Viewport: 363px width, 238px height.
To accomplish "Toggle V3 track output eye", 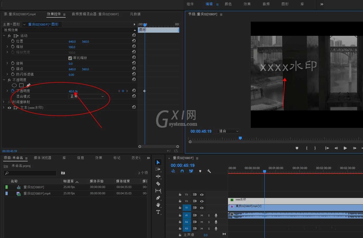I will [202, 195].
